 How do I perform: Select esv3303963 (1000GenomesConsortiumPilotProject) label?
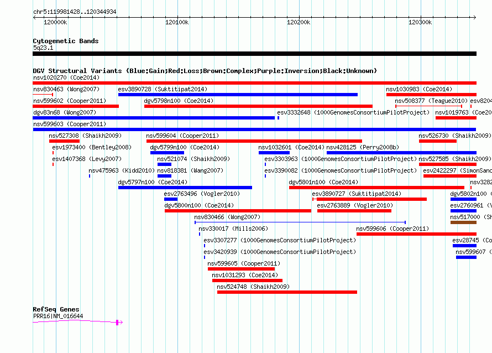coord(341,159)
